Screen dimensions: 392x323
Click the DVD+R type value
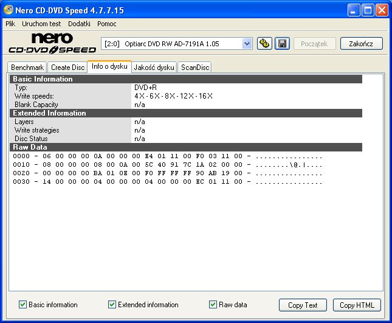(x=145, y=88)
